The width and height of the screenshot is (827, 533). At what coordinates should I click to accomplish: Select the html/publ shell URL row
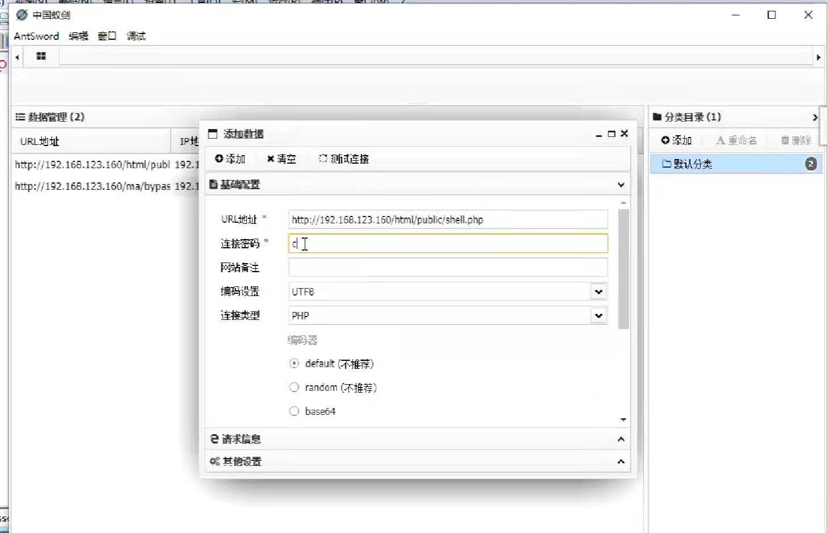(x=106, y=165)
